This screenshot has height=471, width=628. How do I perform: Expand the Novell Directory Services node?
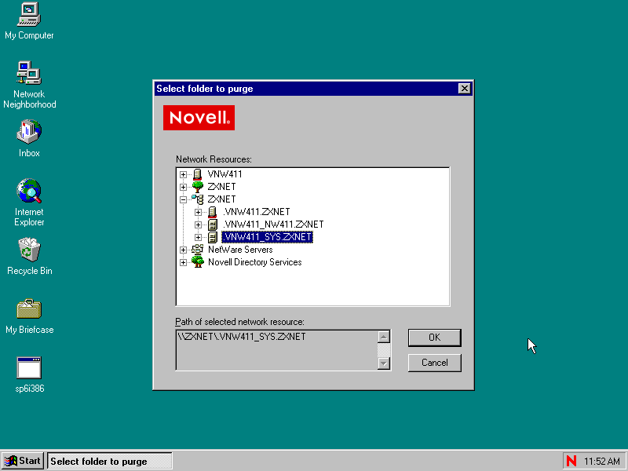pyautogui.click(x=183, y=262)
